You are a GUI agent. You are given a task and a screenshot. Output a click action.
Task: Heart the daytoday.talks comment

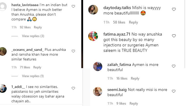174,9
